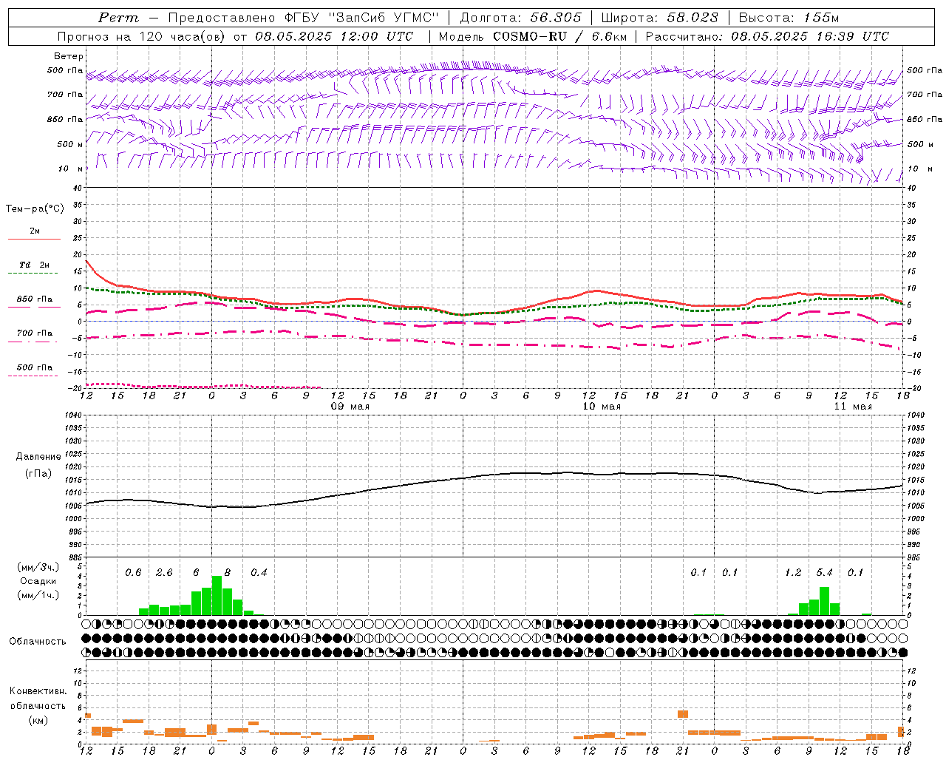Click the "2.6" precipitation total value
The image size is (946, 757).
[164, 572]
